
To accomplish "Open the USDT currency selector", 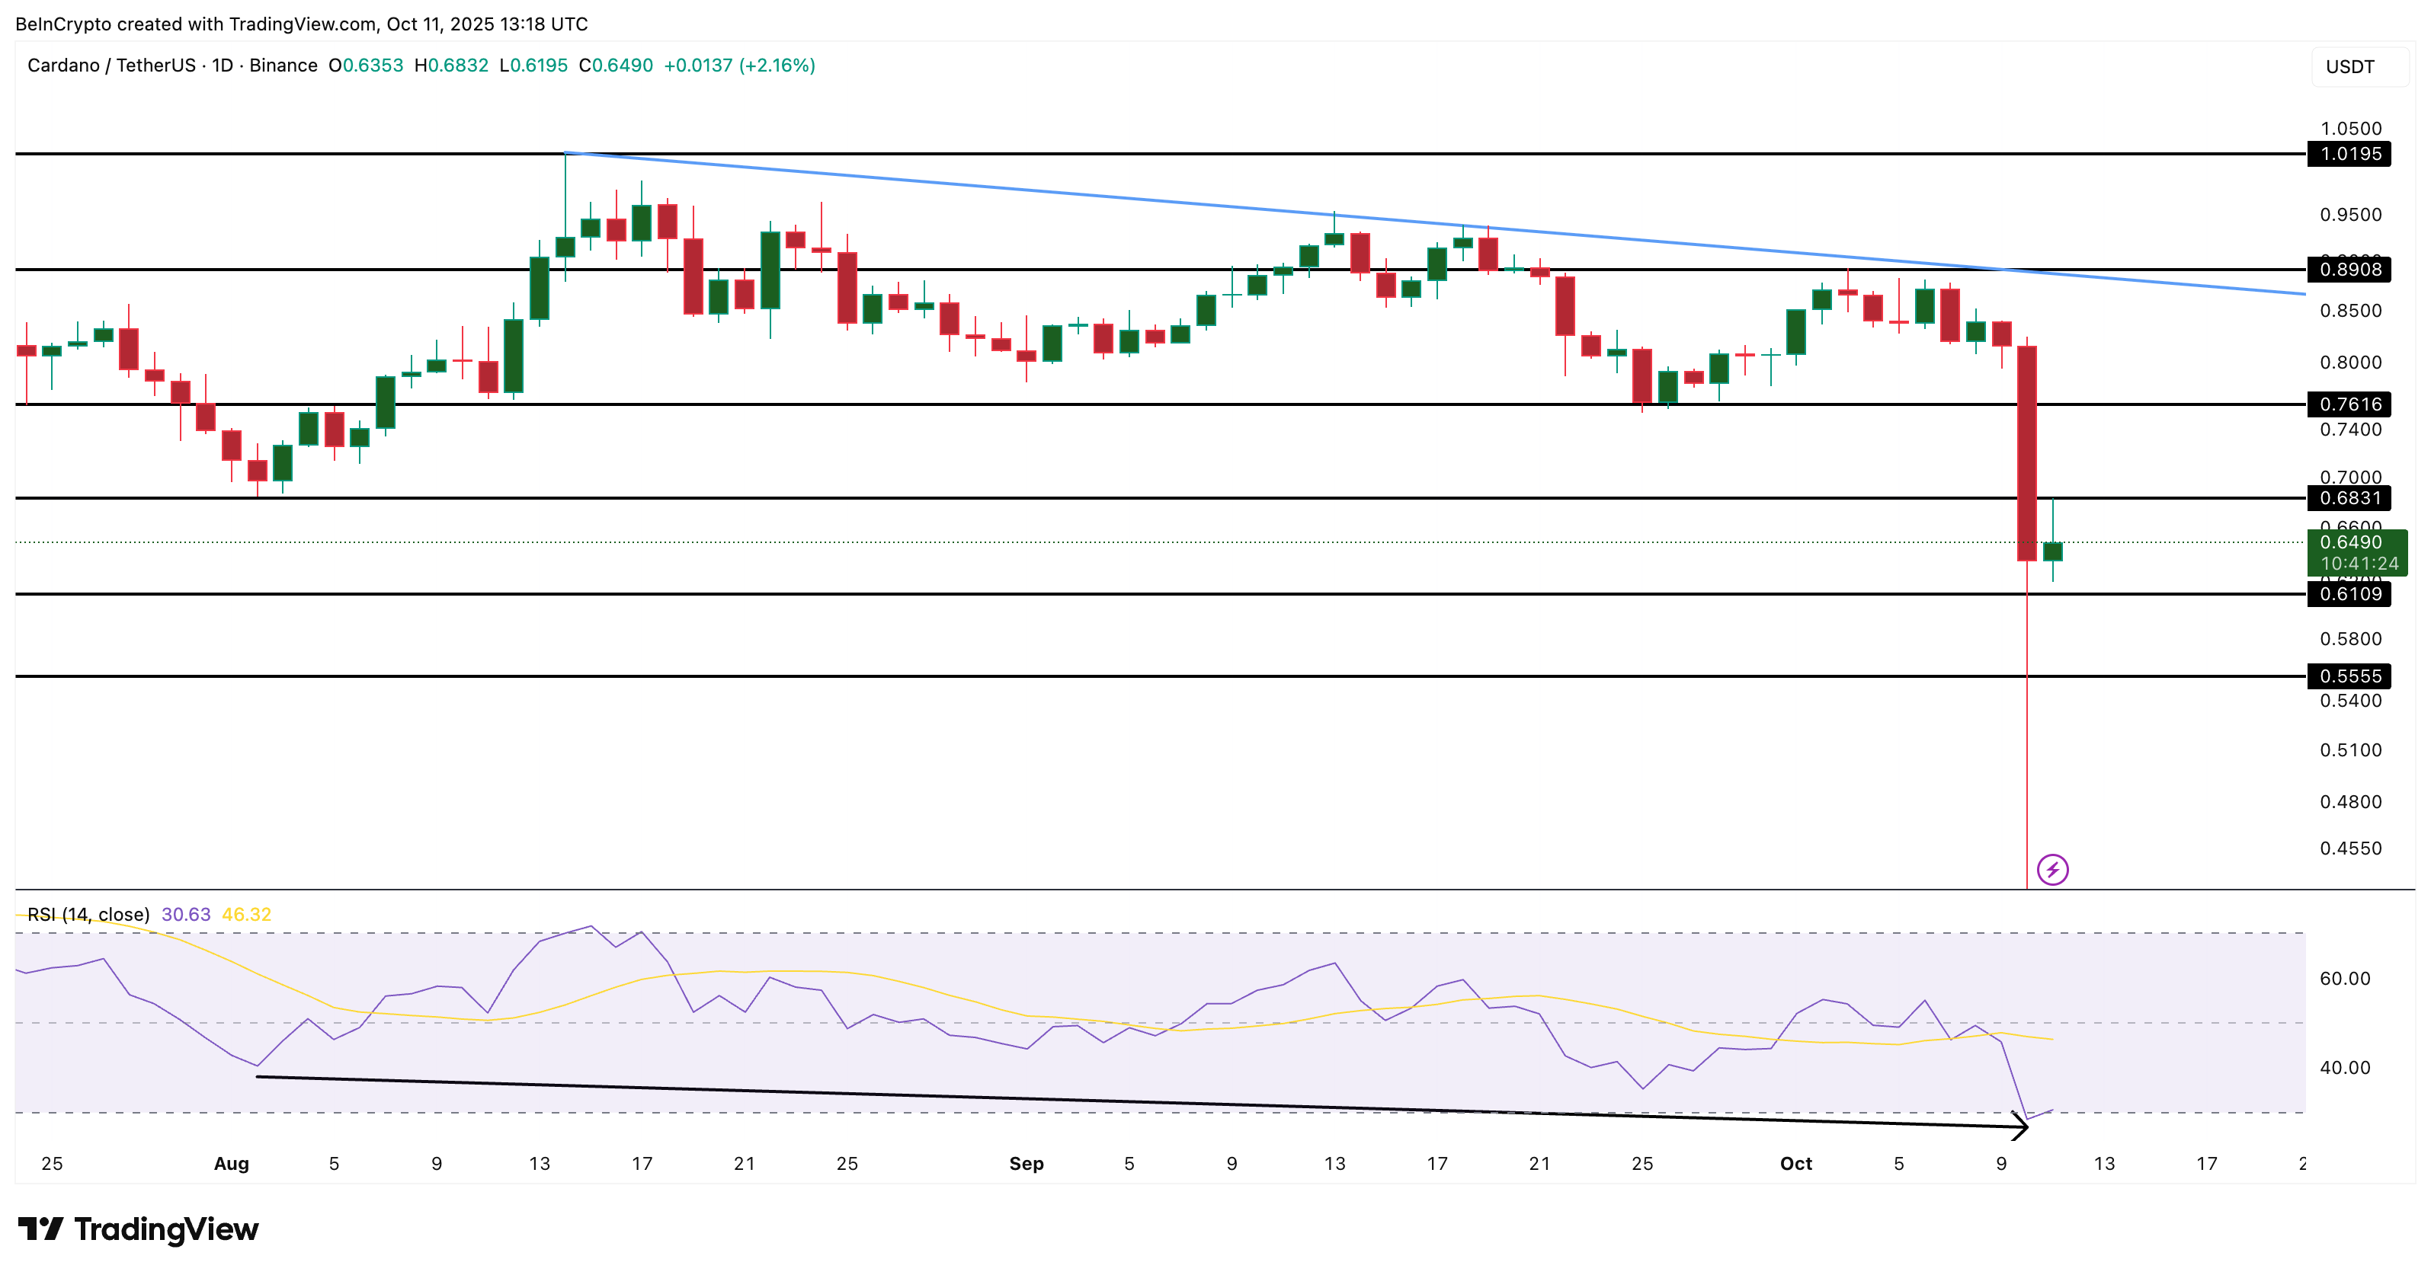I will (2351, 66).
